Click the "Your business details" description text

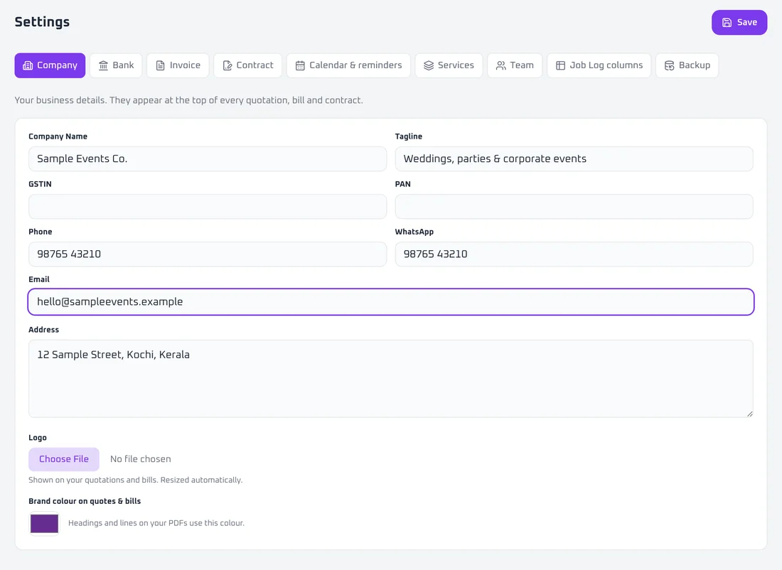tap(188, 100)
